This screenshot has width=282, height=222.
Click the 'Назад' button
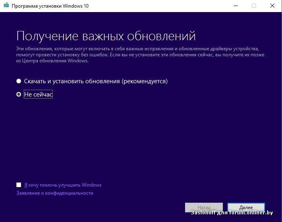204,208
